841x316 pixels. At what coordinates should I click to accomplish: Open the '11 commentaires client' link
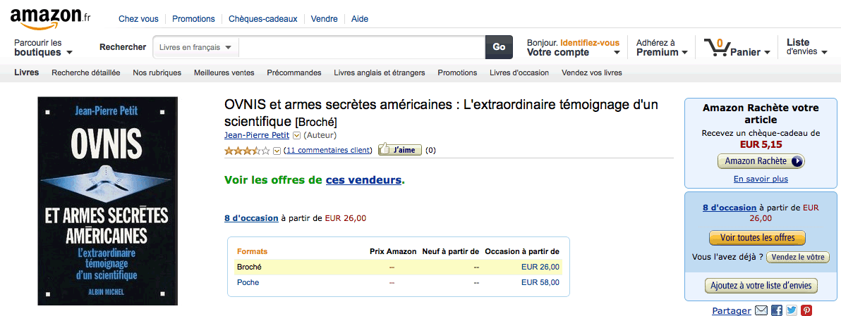[x=328, y=150]
